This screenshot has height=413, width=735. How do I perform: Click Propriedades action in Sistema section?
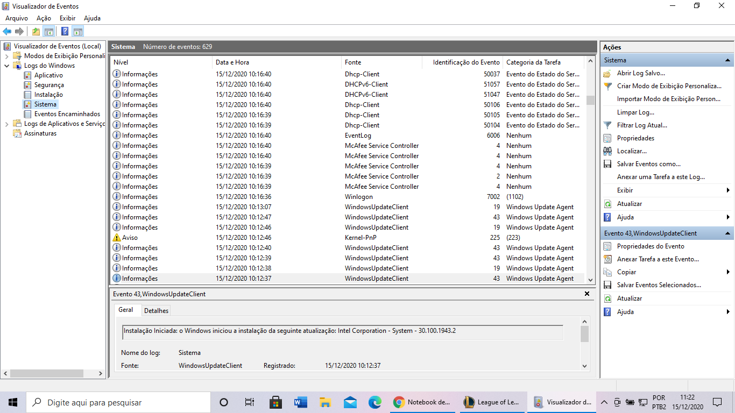pyautogui.click(x=635, y=138)
